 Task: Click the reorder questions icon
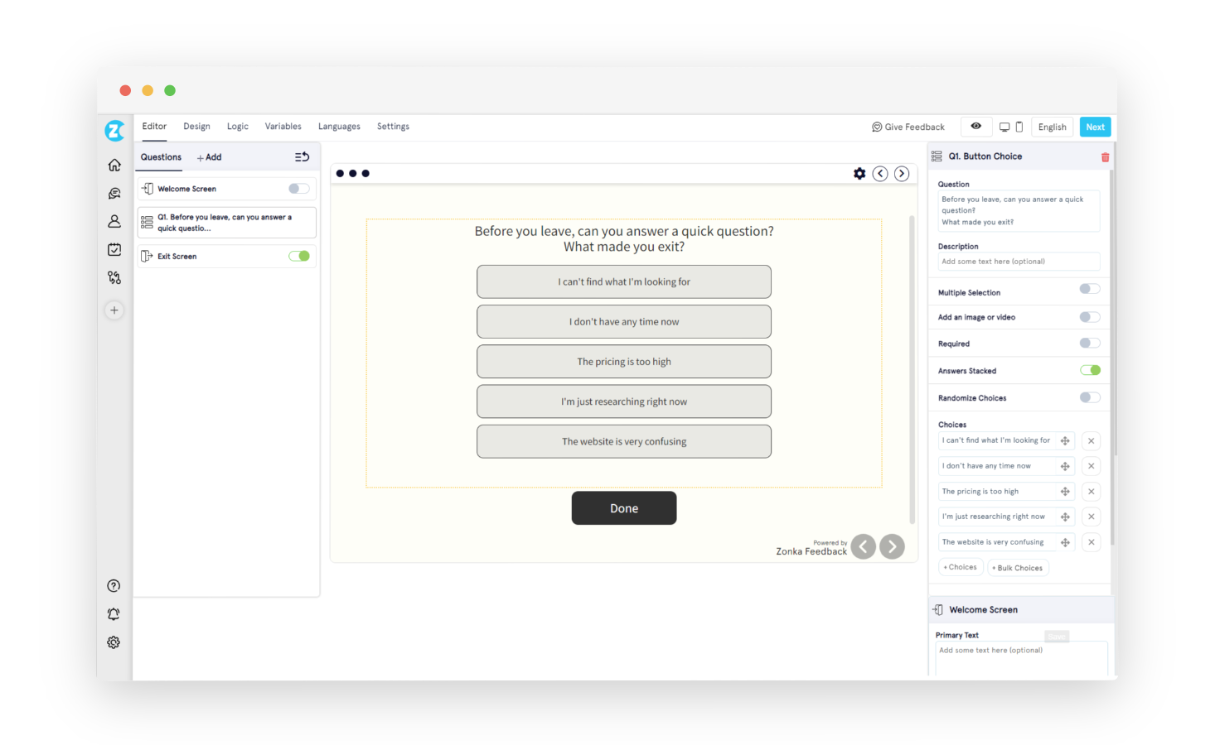[302, 156]
